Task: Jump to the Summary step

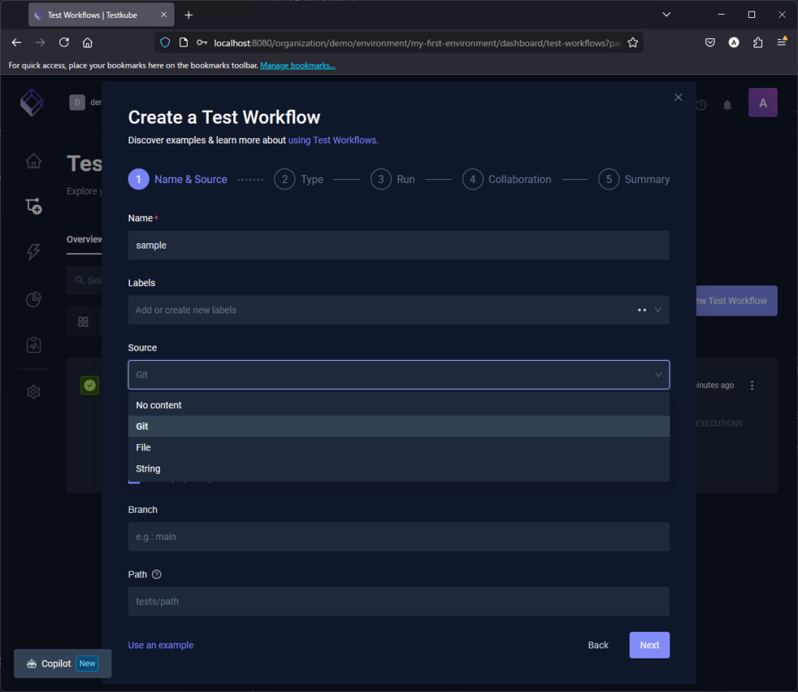Action: click(634, 179)
